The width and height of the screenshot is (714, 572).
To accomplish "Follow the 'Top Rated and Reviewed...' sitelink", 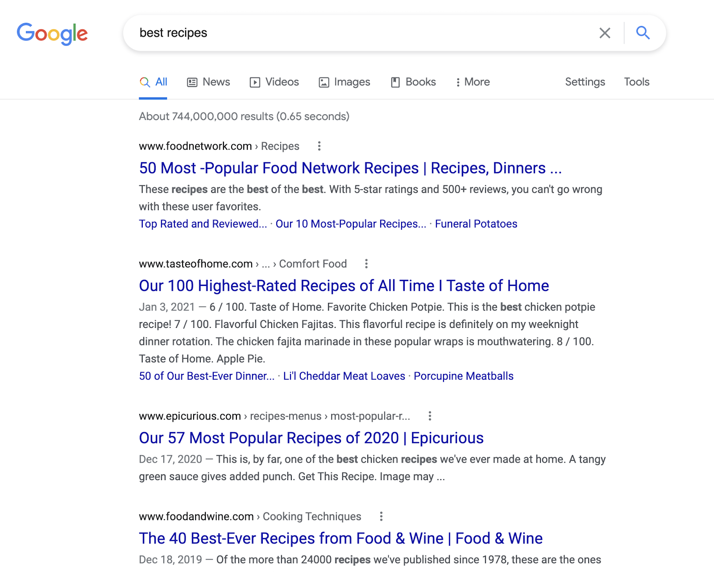I will pyautogui.click(x=203, y=224).
